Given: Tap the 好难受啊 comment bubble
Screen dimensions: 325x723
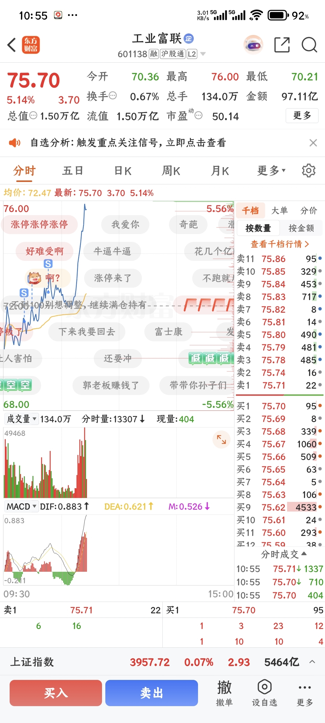Looking at the screenshot, I should point(45,251).
